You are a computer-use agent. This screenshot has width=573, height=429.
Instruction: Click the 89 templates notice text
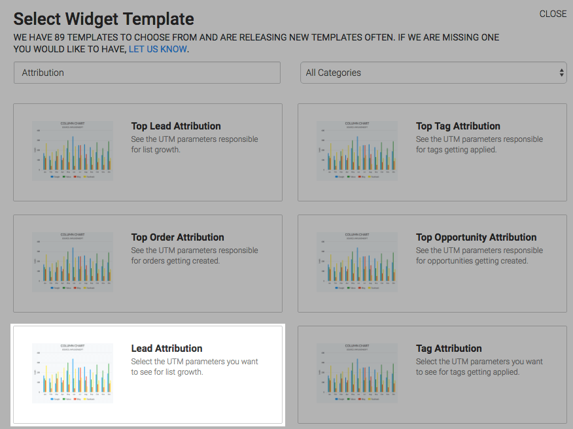256,43
